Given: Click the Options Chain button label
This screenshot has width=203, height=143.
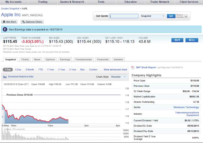Looking at the screenshot, I should point(34,22).
